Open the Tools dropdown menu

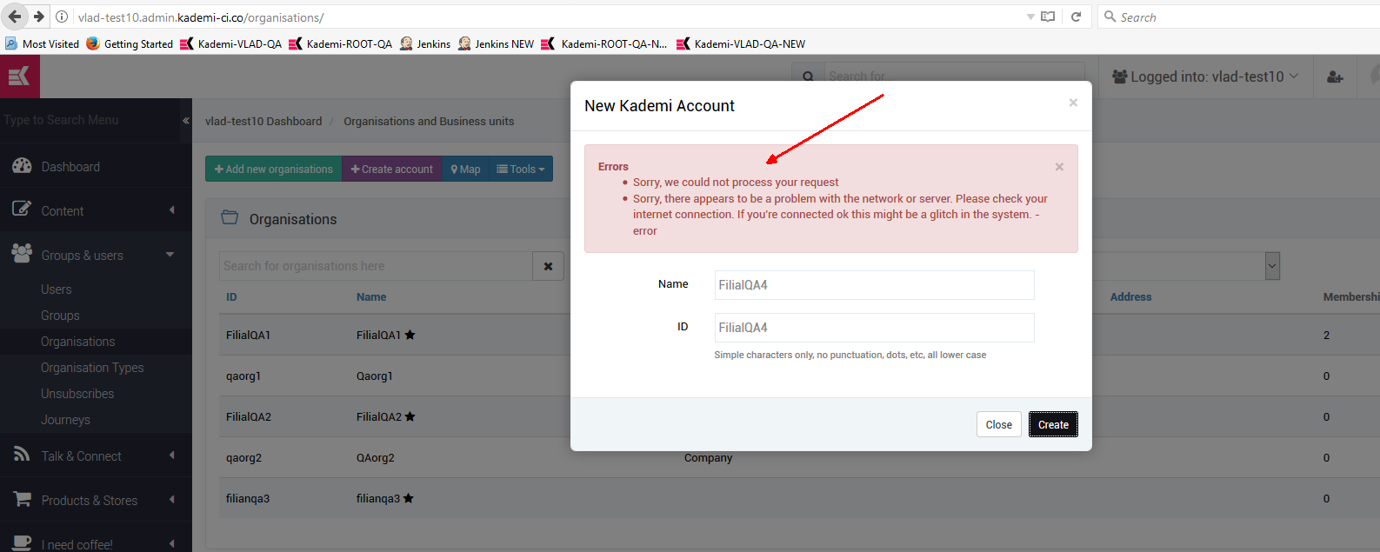[x=520, y=169]
